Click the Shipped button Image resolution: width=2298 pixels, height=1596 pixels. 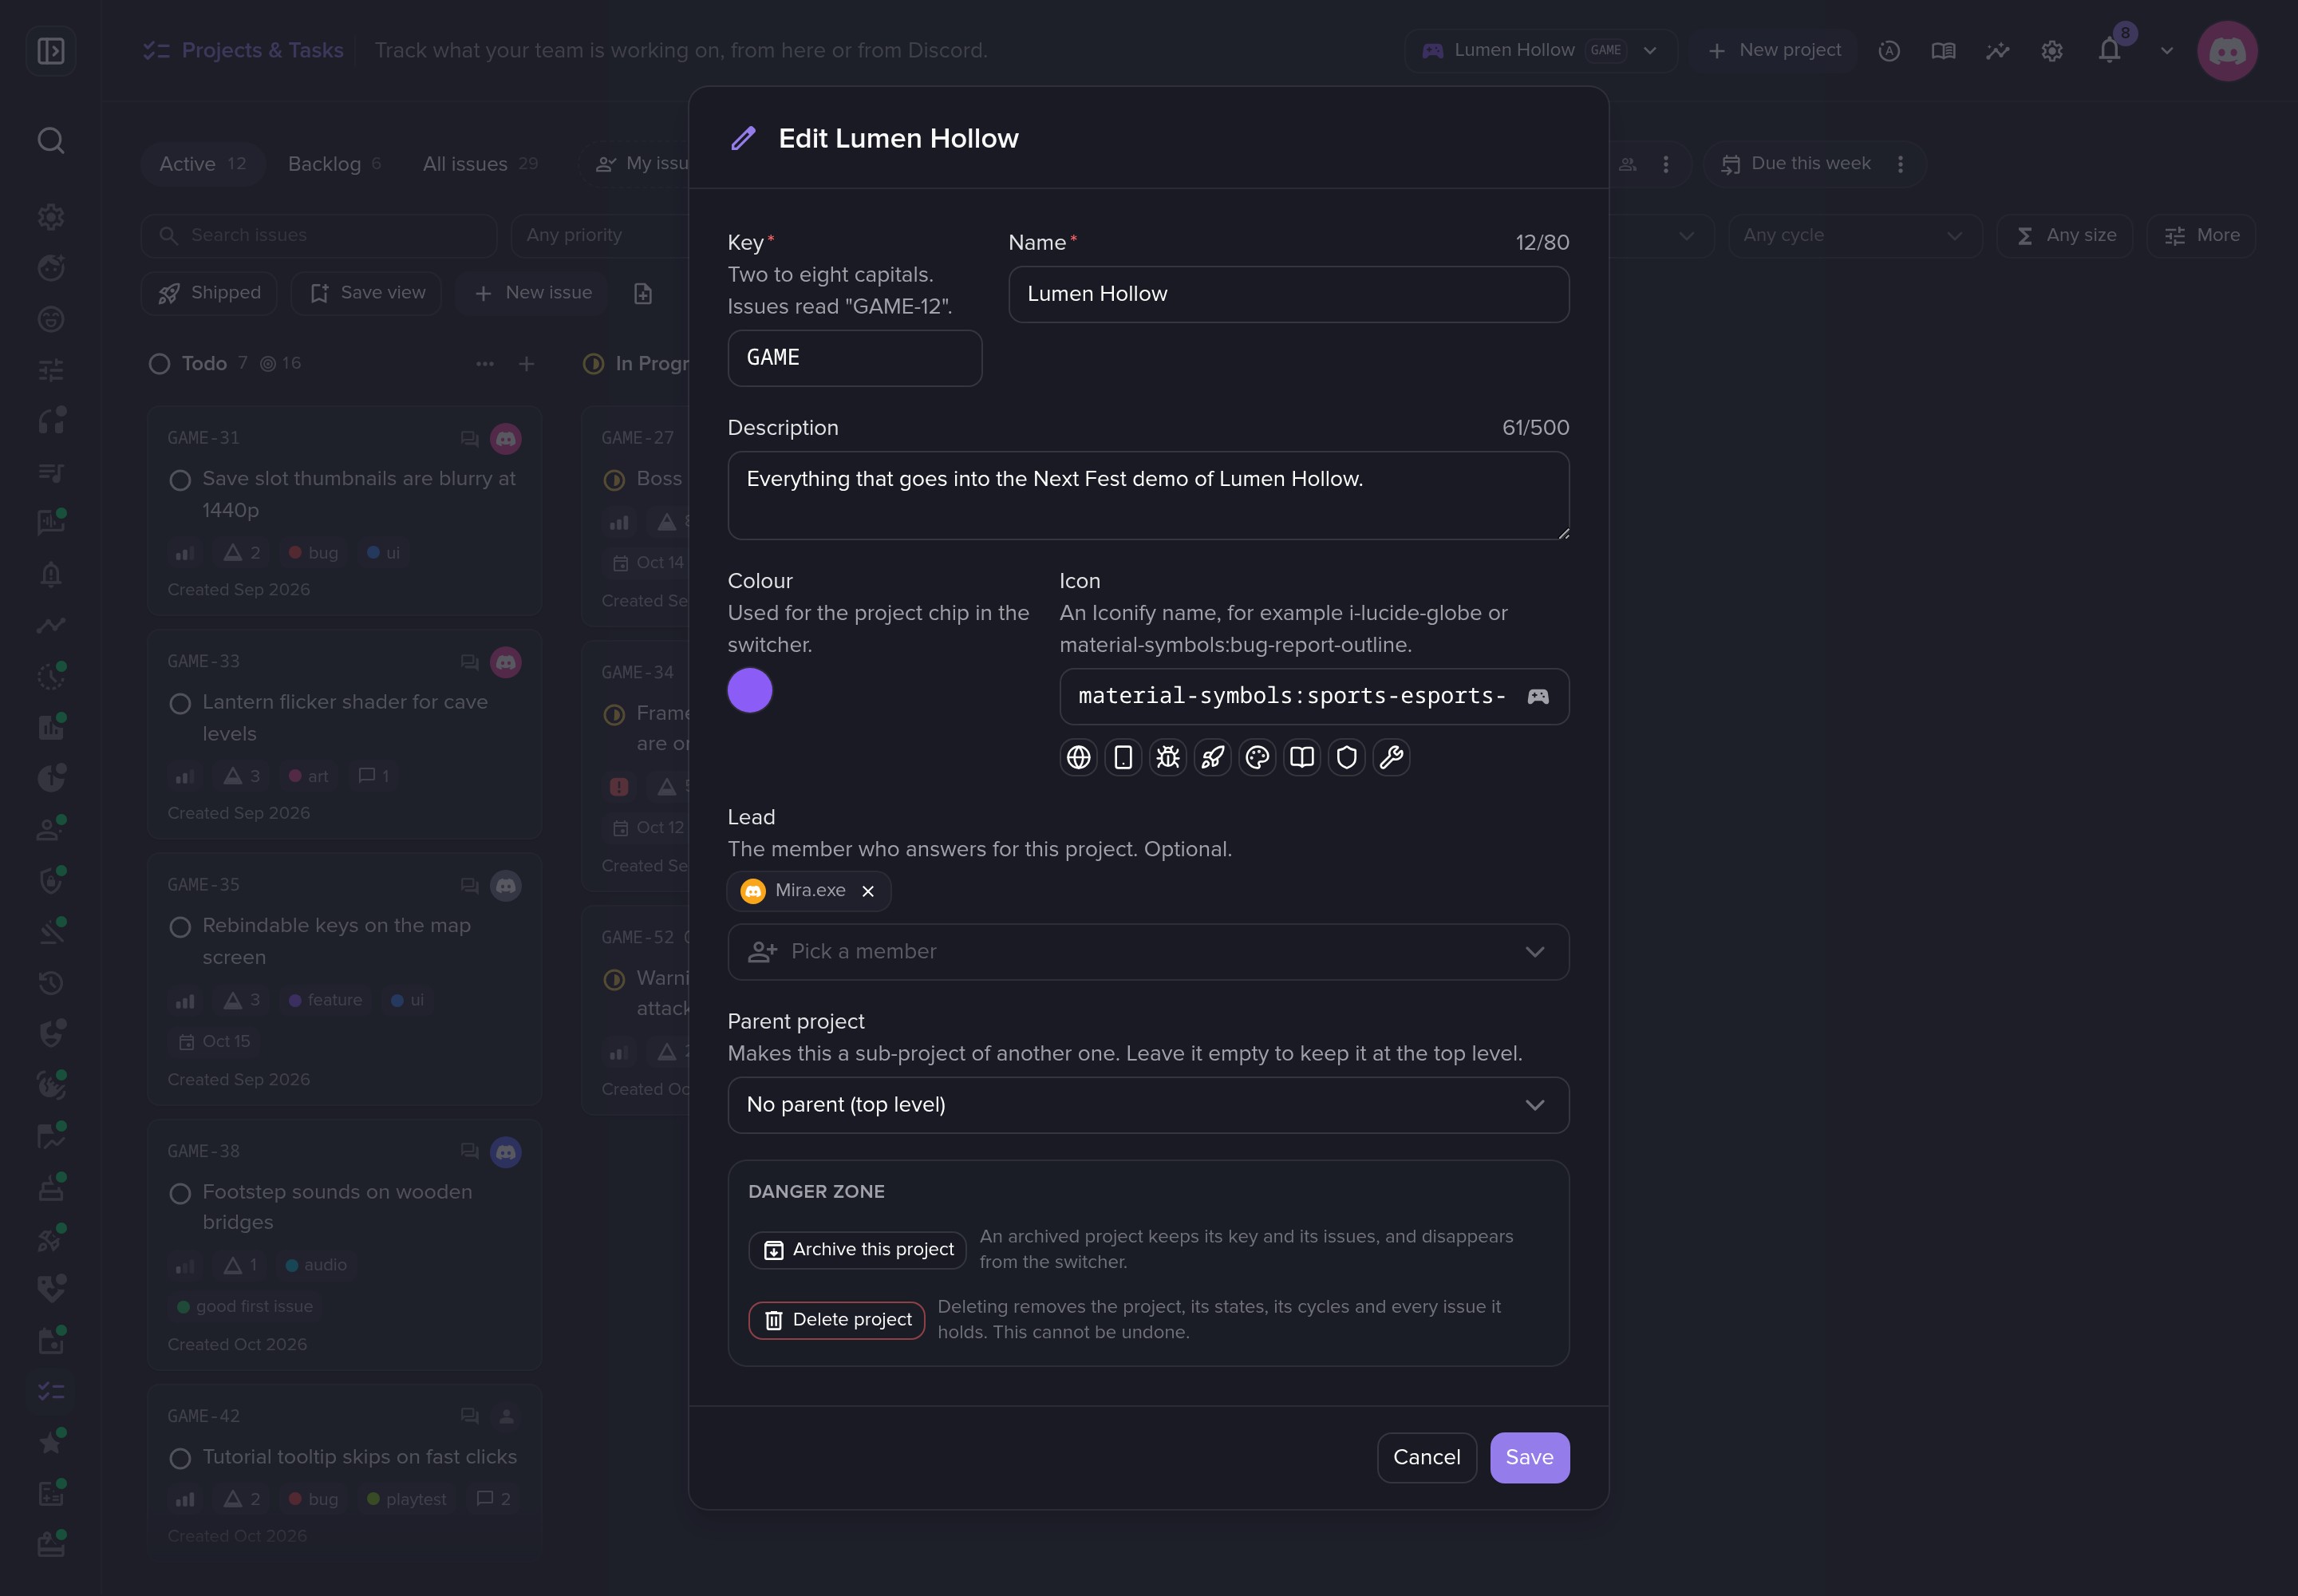pos(209,294)
